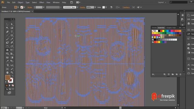Select the Line Segment tool
The width and height of the screenshot is (194, 109).
(7, 35)
